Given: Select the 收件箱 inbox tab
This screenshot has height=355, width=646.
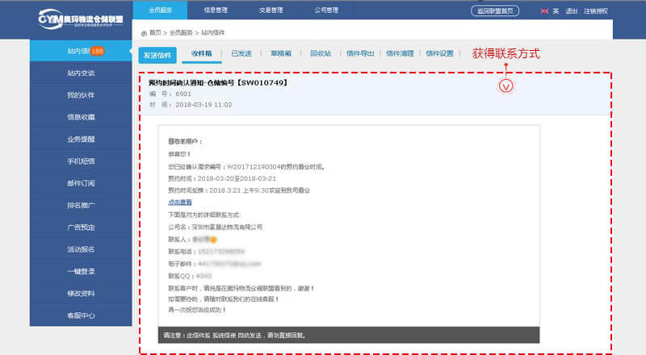Looking at the screenshot, I should [x=202, y=53].
